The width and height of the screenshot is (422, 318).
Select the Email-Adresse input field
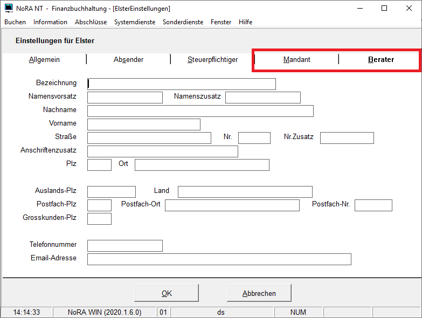pos(219,259)
